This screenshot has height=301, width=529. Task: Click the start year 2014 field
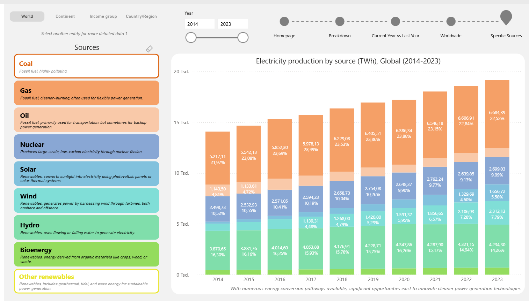pyautogui.click(x=200, y=24)
